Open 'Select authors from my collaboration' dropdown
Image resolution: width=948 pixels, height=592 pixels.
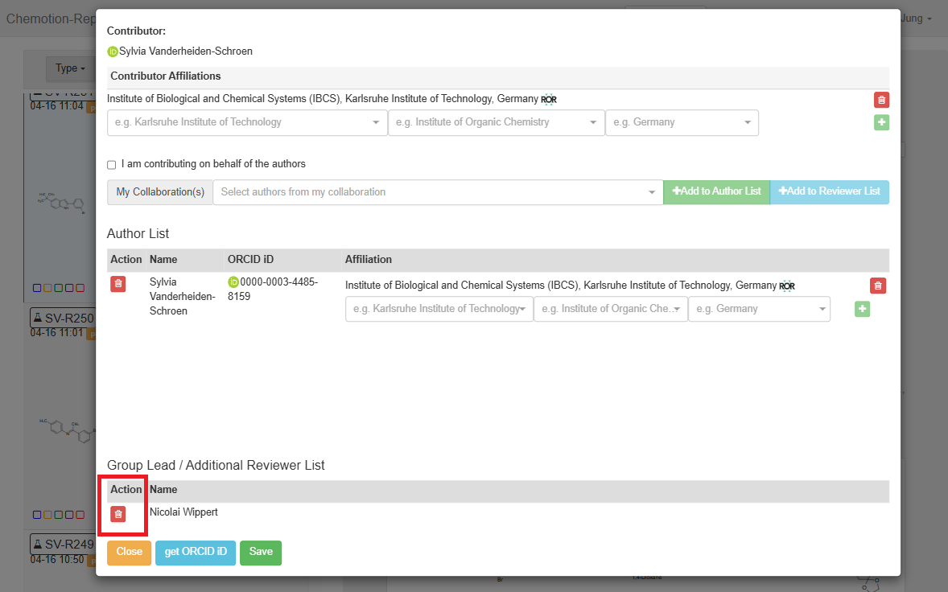437,192
